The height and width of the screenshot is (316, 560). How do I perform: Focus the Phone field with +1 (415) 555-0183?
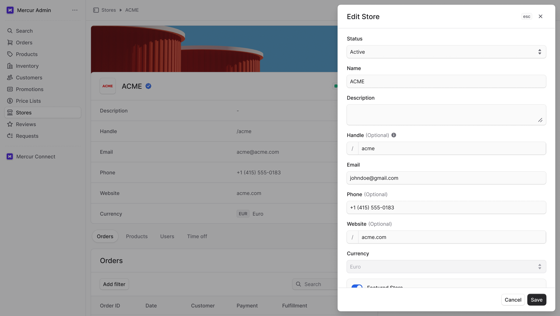pos(446,207)
